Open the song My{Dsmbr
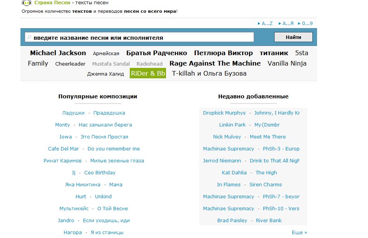The image size is (368, 238). pyautogui.click(x=267, y=125)
